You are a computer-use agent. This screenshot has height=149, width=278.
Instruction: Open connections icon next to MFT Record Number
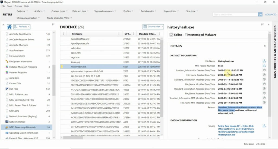point(264,66)
